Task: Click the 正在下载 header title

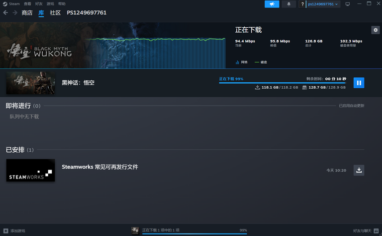Action: (248, 30)
